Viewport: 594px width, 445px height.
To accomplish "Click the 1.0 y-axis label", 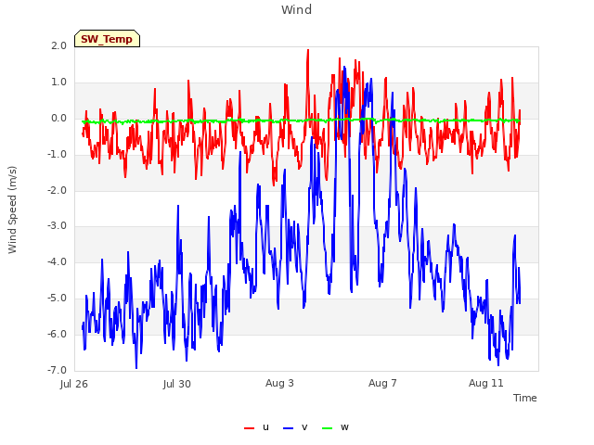I will tap(58, 83).
